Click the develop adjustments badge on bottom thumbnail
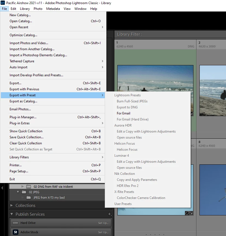The width and height of the screenshot is (226, 236). 191,213
